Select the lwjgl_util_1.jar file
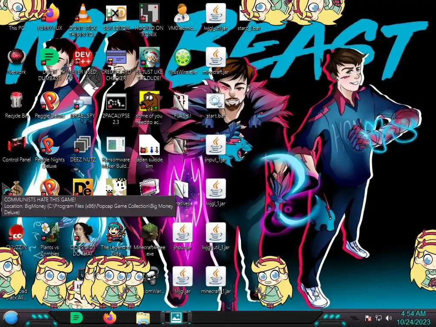Image resolution: width=436 pixels, height=327 pixels. coord(215,237)
